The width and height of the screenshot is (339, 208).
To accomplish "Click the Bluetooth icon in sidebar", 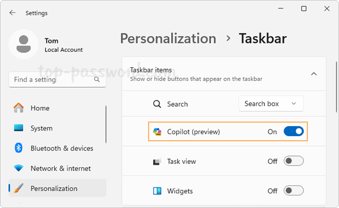I will pyautogui.click(x=19, y=148).
